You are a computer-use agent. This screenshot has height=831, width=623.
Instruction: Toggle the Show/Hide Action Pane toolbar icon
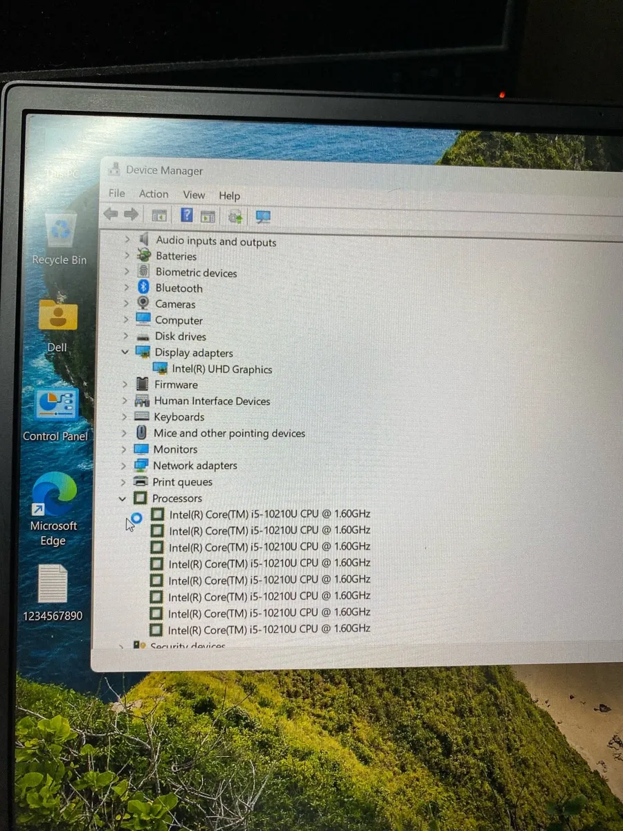point(208,217)
